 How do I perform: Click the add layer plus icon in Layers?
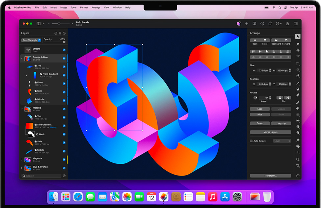tap(64, 33)
